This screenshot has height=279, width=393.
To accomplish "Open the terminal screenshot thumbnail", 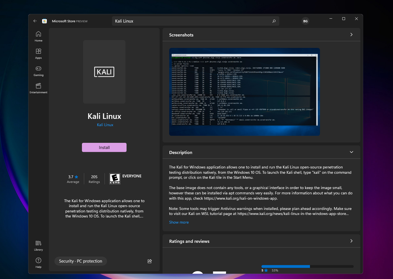I will [244, 92].
